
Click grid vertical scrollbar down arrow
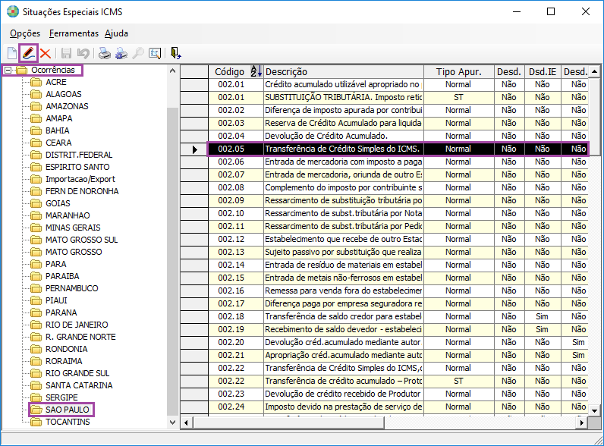click(594, 410)
